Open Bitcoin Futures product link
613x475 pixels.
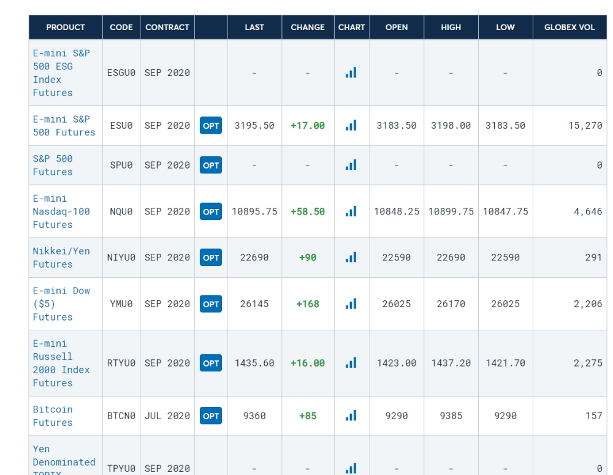(53, 416)
